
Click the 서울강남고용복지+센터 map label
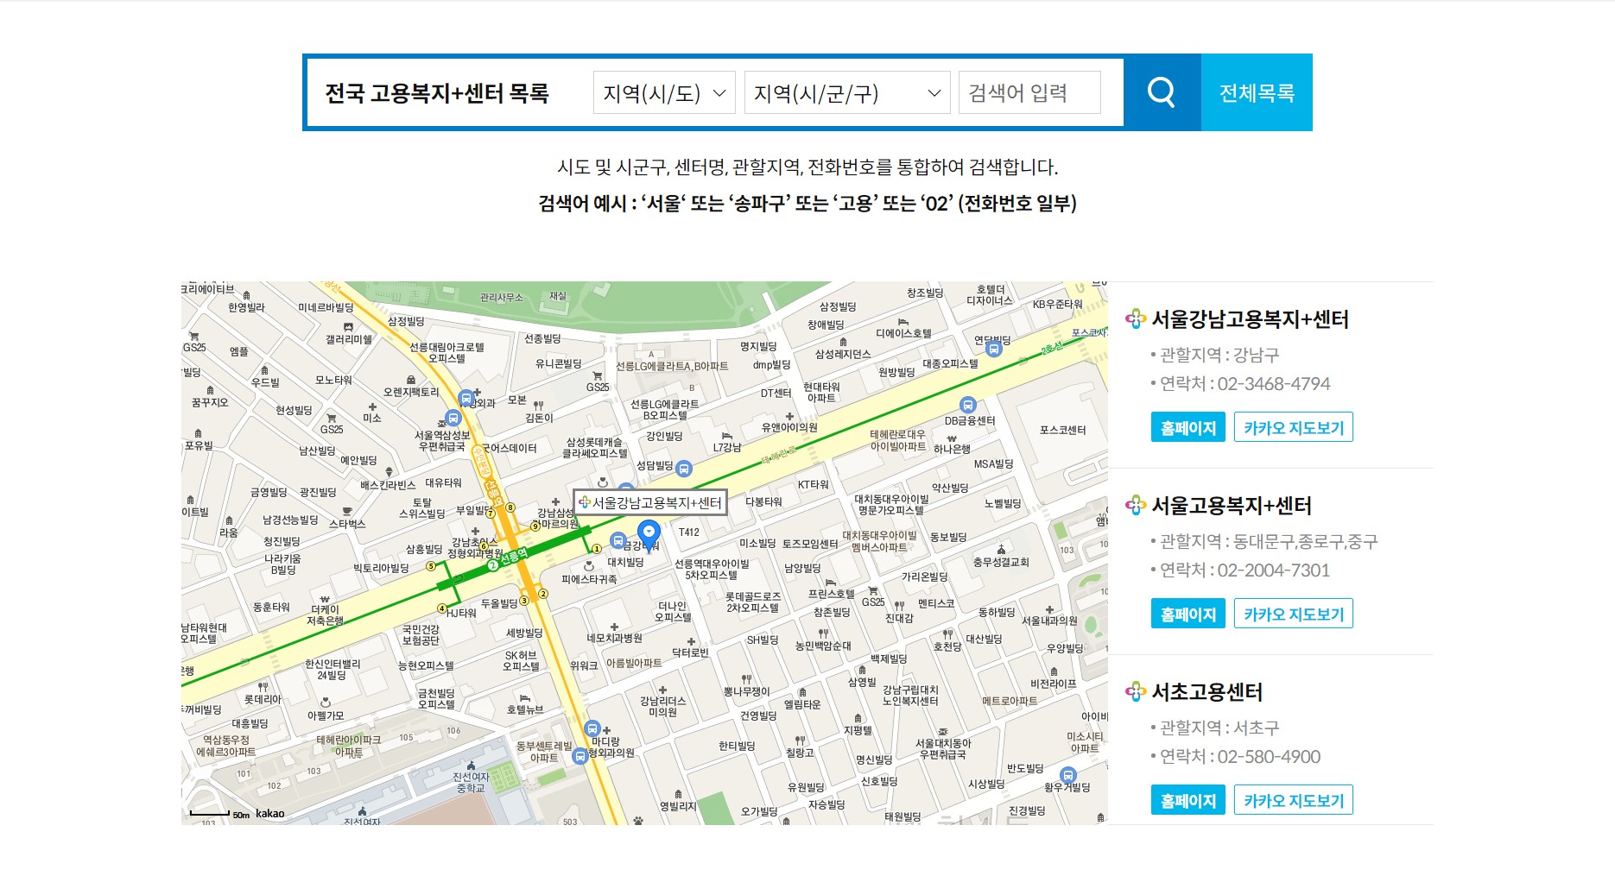click(x=650, y=502)
